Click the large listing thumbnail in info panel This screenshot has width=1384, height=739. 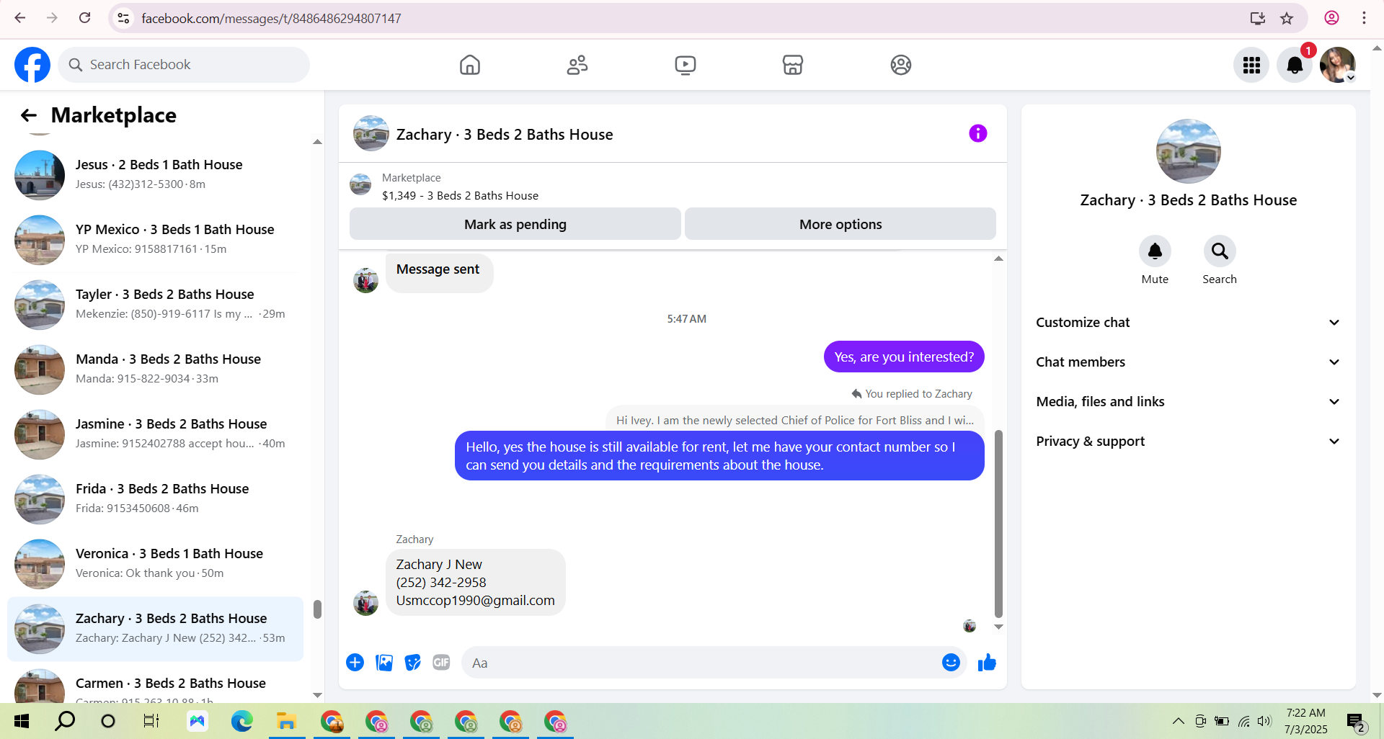coord(1188,151)
